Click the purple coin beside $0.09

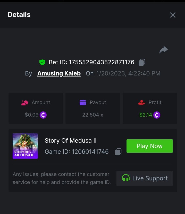pyautogui.click(x=43, y=115)
